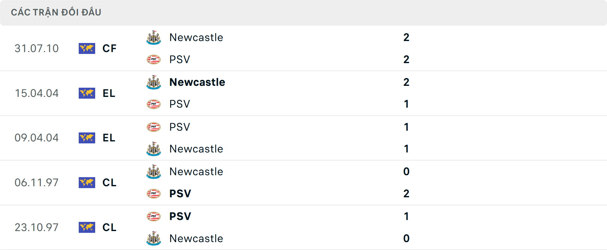Click the PSV logo in the 31.07.10 match
607x250 pixels.
tap(154, 59)
